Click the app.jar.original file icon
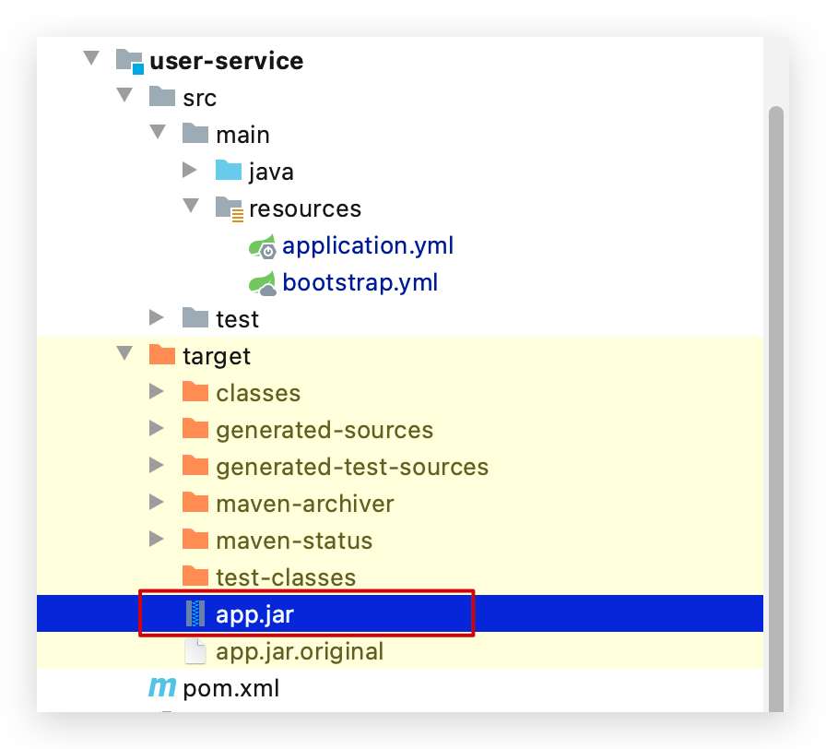 coord(195,651)
